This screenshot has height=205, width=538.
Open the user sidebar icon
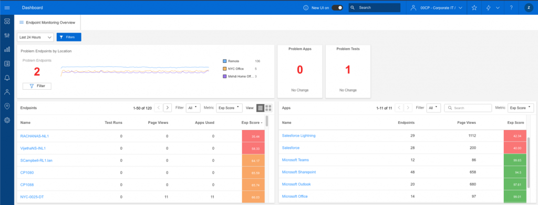[x=7, y=92]
